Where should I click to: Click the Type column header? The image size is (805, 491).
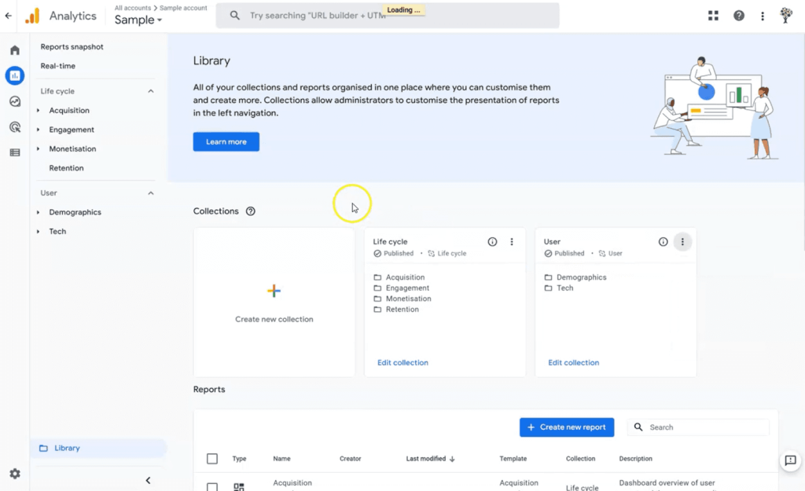[239, 459]
